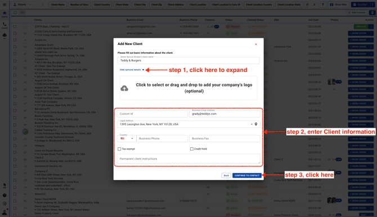Filter by Client Location Country chip

[x=259, y=4]
